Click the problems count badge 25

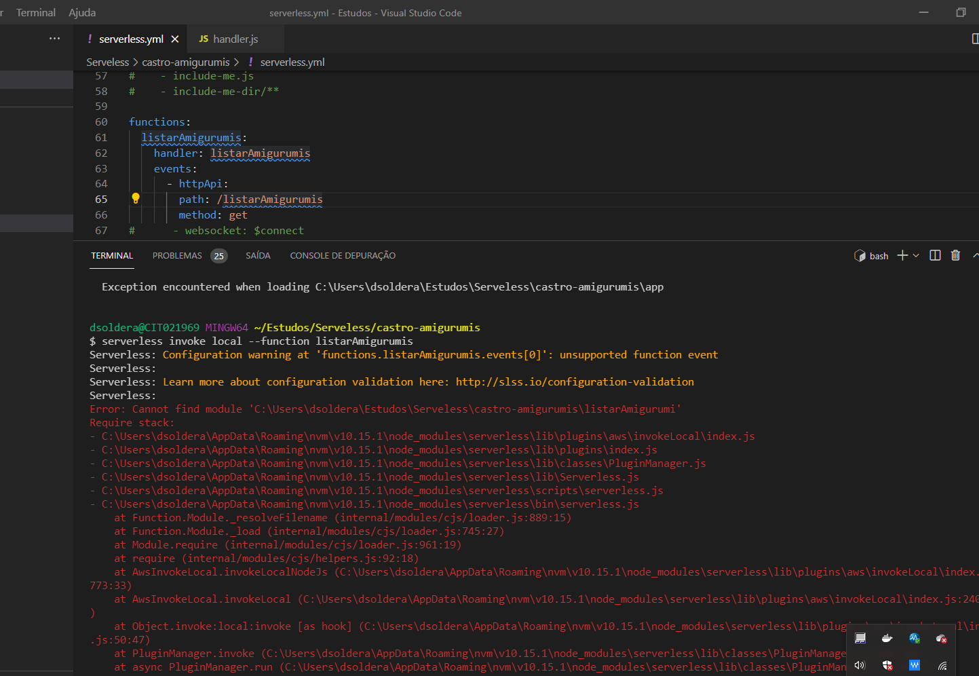pyautogui.click(x=218, y=256)
